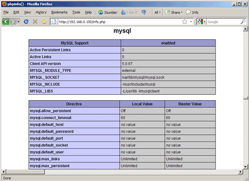
Task: Click the '-L/usr/lib -lmysqlclient' value
Action: (x=141, y=91)
